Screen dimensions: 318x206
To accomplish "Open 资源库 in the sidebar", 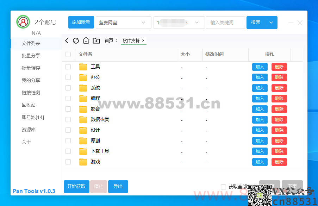I will pyautogui.click(x=29, y=130).
